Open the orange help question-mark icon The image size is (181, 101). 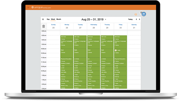tap(136, 14)
